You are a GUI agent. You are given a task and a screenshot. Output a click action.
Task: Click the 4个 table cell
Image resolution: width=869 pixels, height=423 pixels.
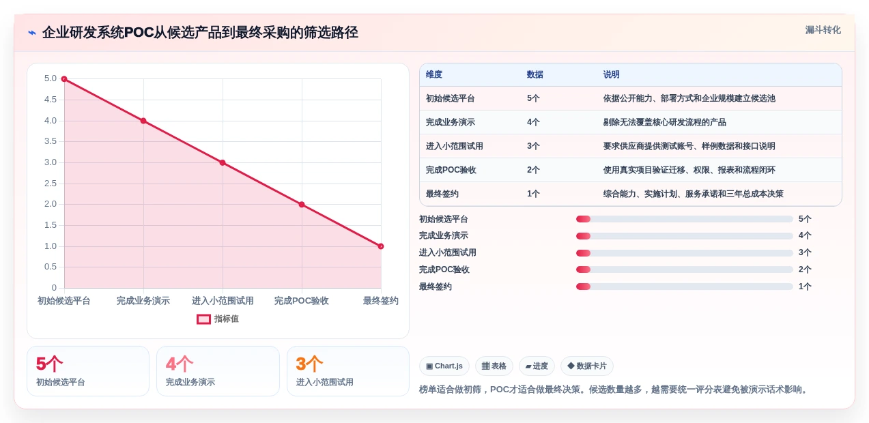tap(533, 122)
